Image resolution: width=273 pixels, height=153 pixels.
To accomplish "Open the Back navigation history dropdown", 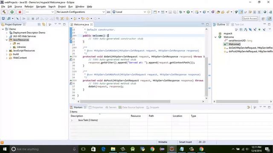I will point(91,18).
